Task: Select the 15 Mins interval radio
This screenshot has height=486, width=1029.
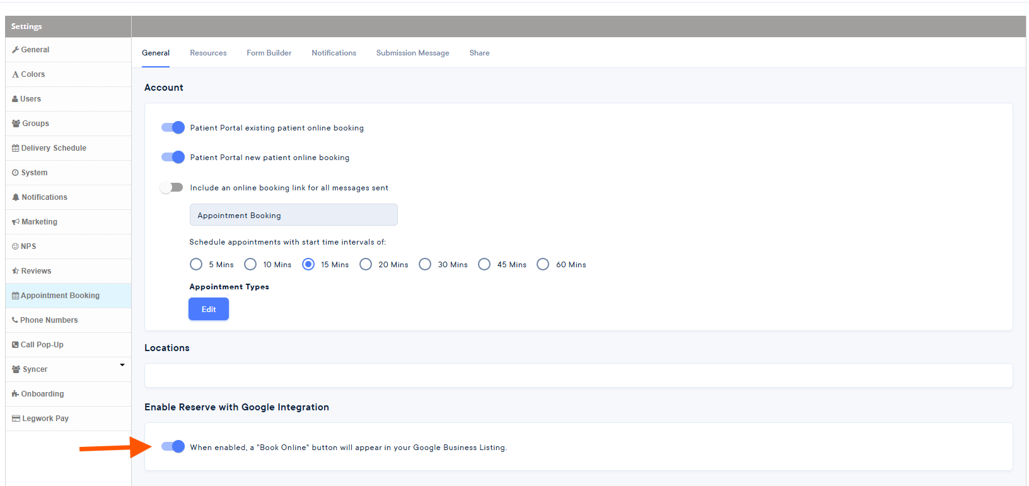Action: pyautogui.click(x=308, y=264)
